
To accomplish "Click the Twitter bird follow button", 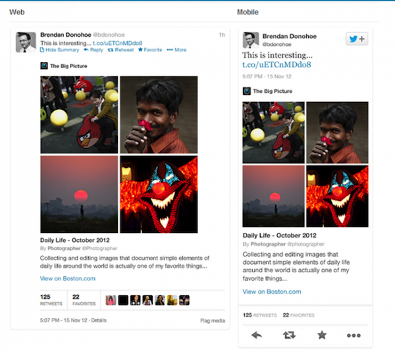I will tap(357, 39).
